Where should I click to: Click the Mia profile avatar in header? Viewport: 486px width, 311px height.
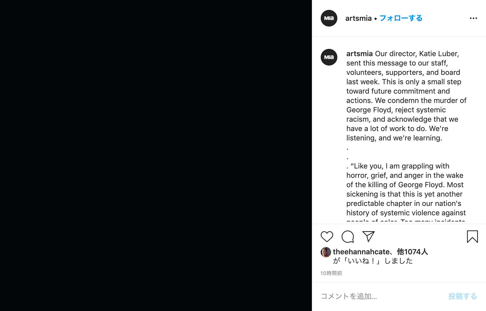329,18
